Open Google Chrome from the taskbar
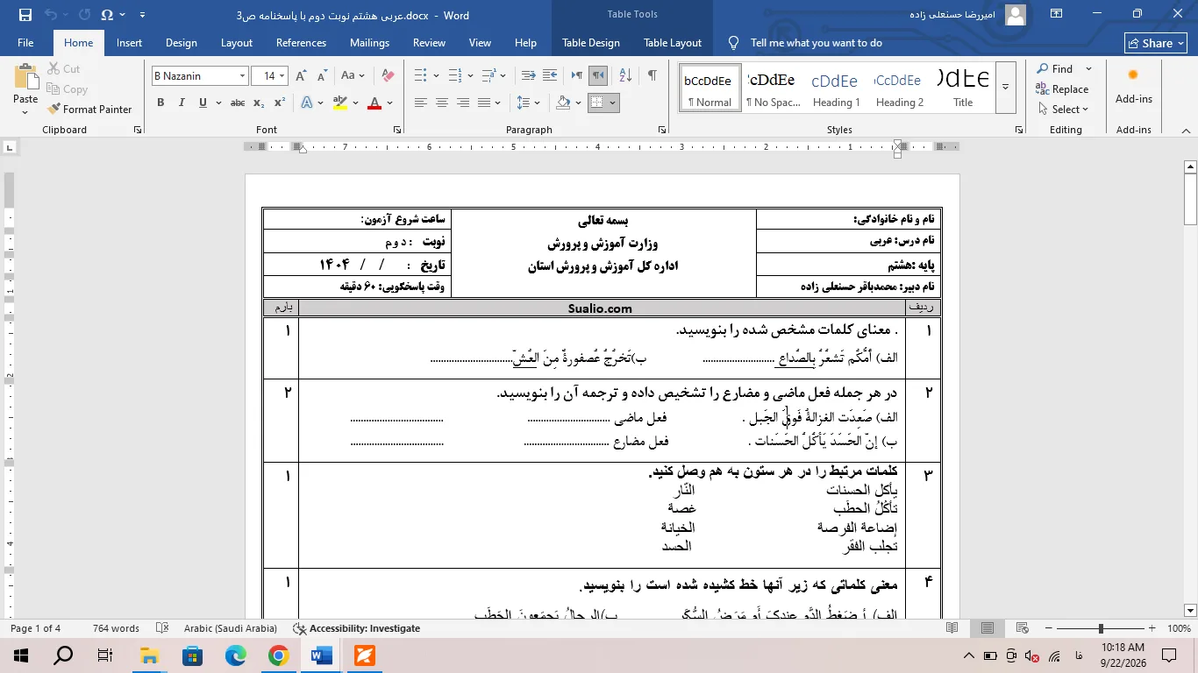The image size is (1198, 673). [x=279, y=655]
